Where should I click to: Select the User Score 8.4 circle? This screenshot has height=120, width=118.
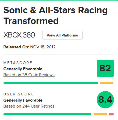[x=105, y=100]
